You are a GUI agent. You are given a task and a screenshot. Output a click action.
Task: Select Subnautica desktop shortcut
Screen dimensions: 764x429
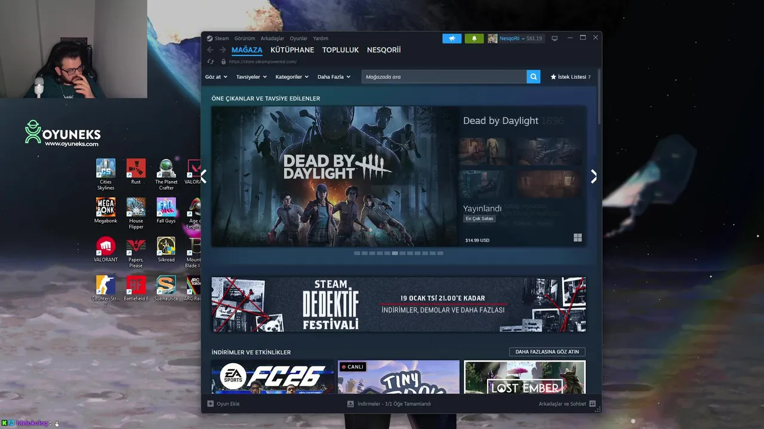166,288
